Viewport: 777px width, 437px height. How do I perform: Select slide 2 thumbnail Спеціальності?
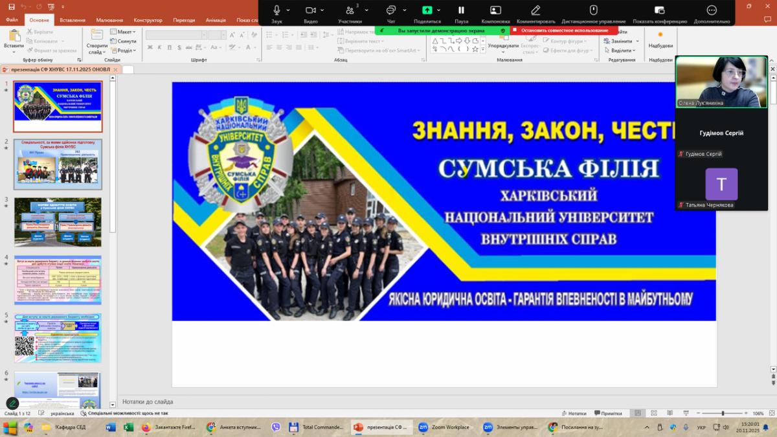(x=58, y=164)
